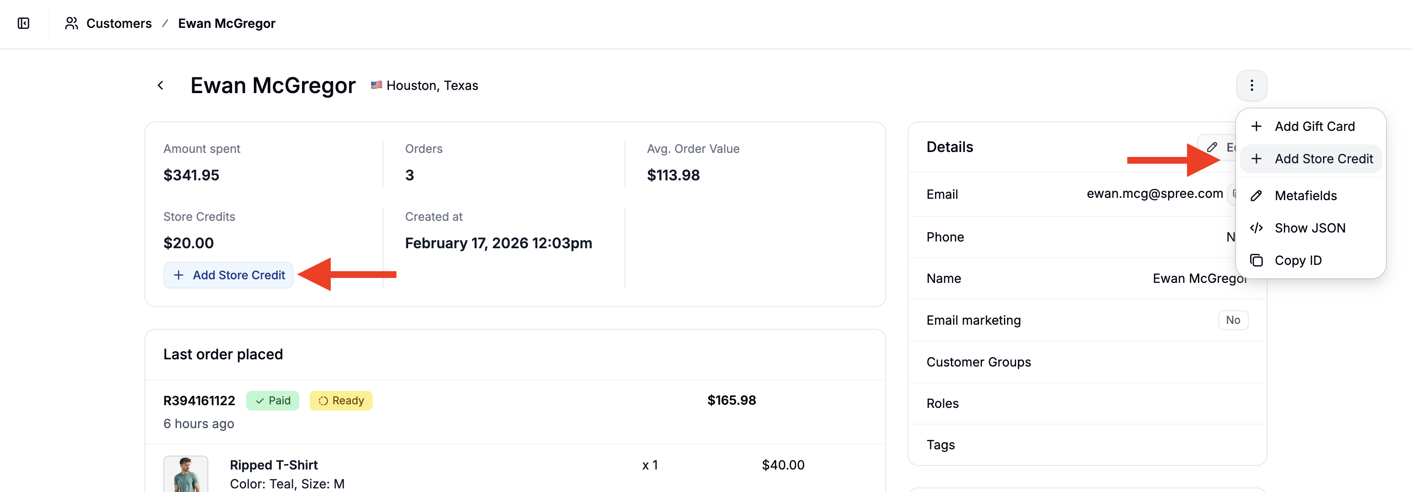This screenshot has height=492, width=1413.
Task: Choose Add Store Credit in the dropdown menu
Action: tap(1323, 158)
